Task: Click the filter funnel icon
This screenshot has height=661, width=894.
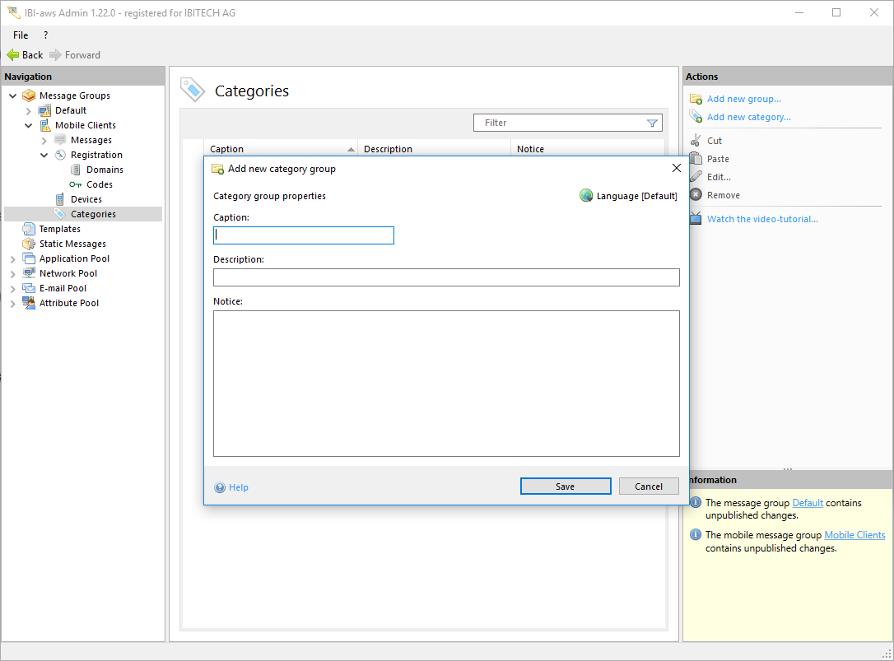Action: click(652, 123)
